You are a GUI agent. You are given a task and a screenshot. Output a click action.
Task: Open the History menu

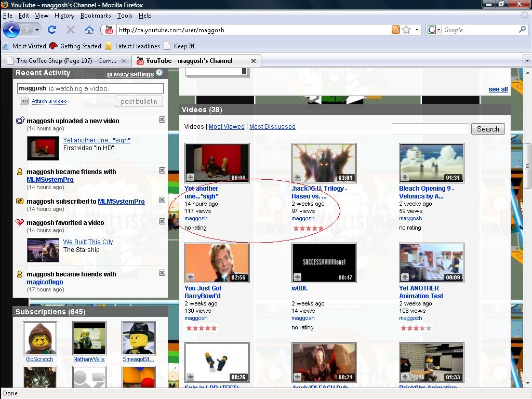pos(64,16)
